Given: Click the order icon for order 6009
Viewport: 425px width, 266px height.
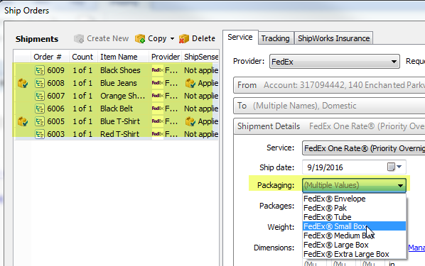Looking at the screenshot, I should click(40, 70).
